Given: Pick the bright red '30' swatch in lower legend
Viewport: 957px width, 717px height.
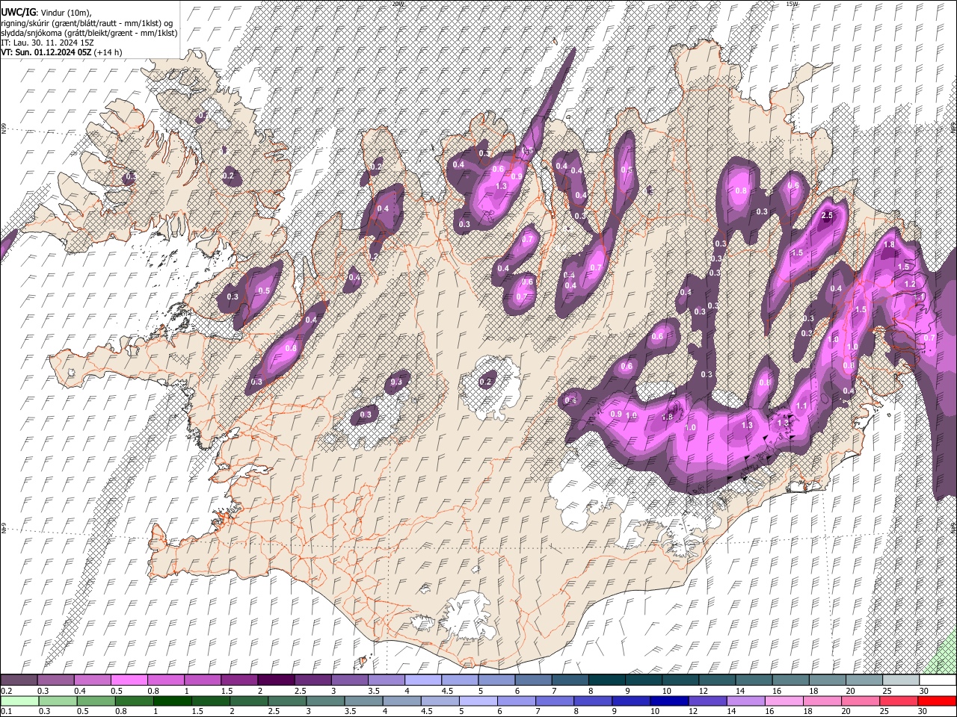Looking at the screenshot, I should click(937, 701).
